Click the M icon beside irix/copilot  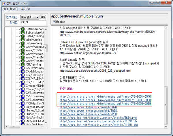23,107
